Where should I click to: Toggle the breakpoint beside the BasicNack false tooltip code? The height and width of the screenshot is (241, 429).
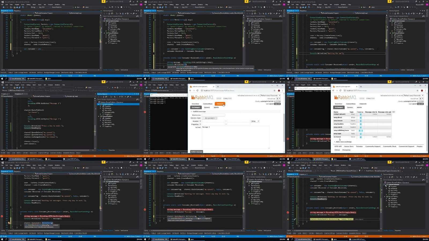(x=145, y=210)
